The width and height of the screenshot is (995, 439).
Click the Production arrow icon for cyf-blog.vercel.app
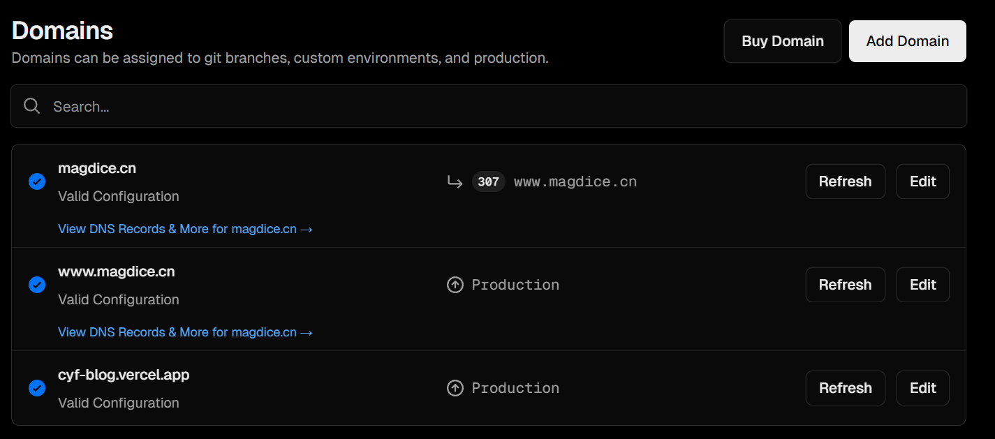tap(455, 388)
